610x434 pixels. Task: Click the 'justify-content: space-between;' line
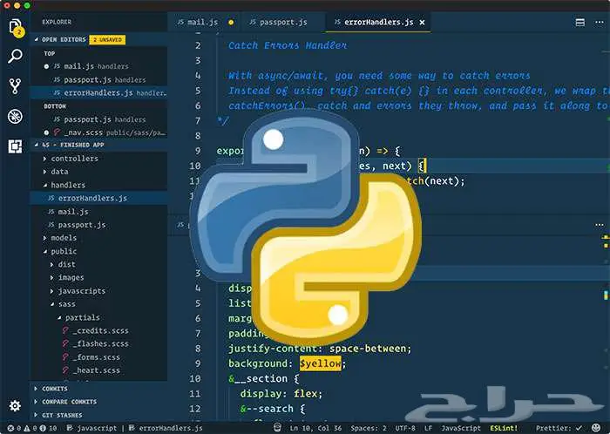coord(320,349)
